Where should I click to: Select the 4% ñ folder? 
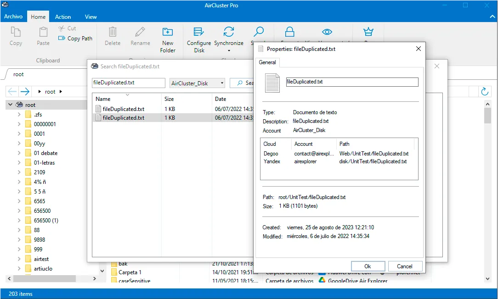[x=40, y=182]
